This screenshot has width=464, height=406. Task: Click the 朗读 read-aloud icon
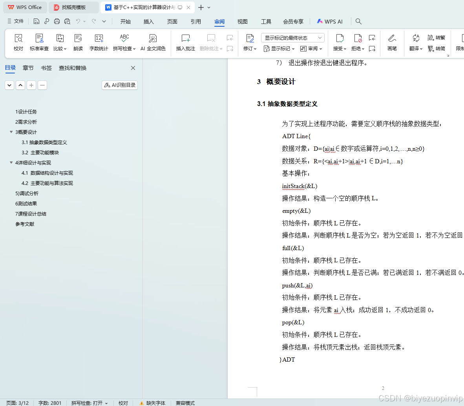[78, 42]
